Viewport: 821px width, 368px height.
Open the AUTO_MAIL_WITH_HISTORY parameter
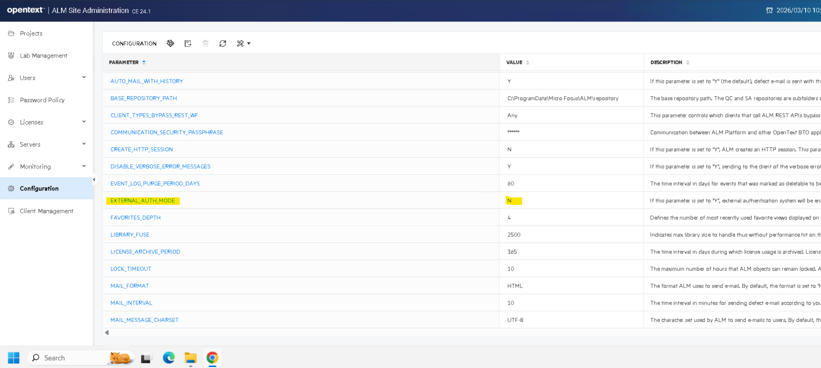(x=147, y=81)
